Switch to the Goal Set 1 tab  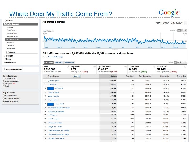click(x=59, y=63)
